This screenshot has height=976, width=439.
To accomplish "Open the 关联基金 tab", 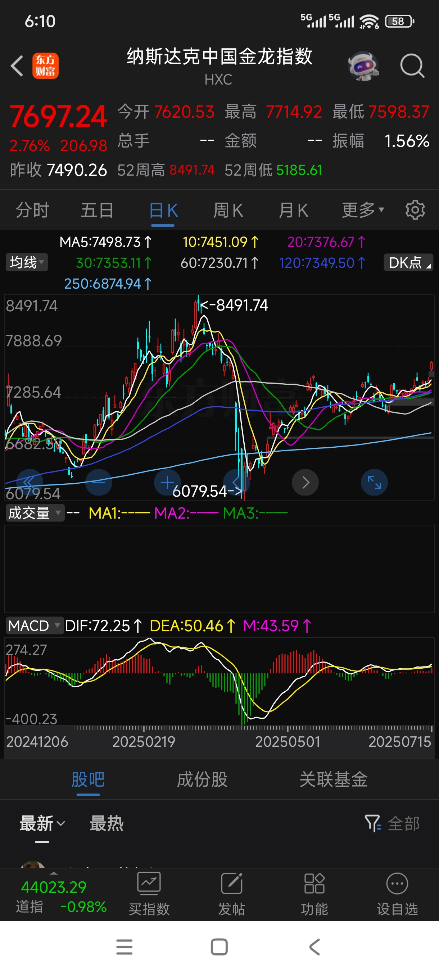I will click(x=333, y=780).
